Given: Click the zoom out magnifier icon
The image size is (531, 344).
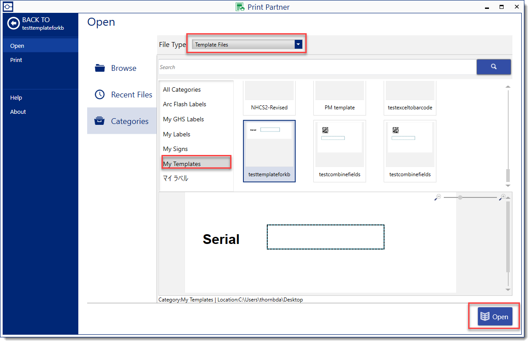Looking at the screenshot, I should point(438,197).
